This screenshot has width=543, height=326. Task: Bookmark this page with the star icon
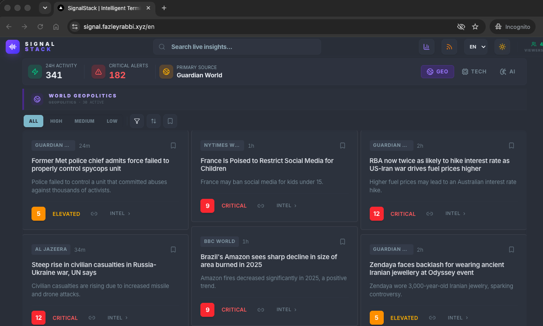(475, 27)
